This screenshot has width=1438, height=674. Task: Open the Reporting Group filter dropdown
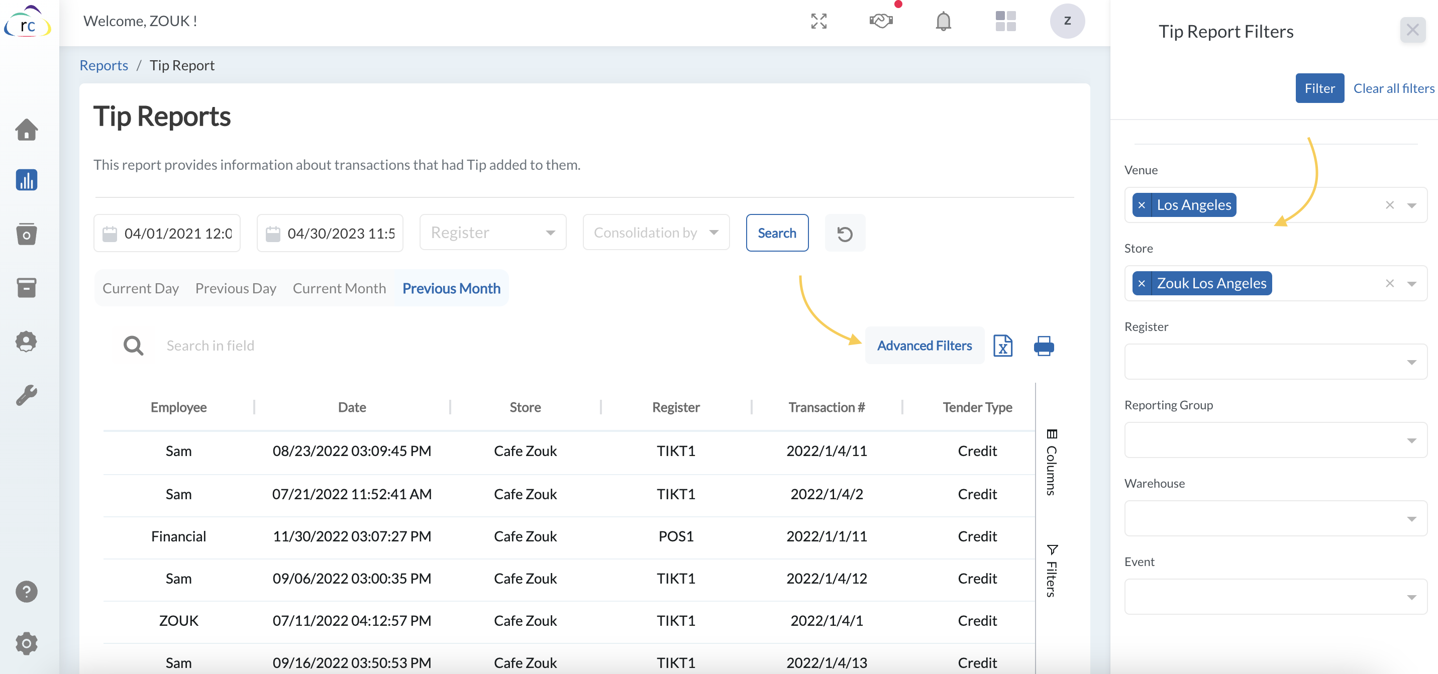1275,440
